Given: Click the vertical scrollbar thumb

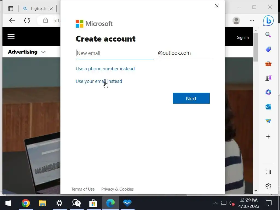Looking at the screenshot, I should point(256,47).
